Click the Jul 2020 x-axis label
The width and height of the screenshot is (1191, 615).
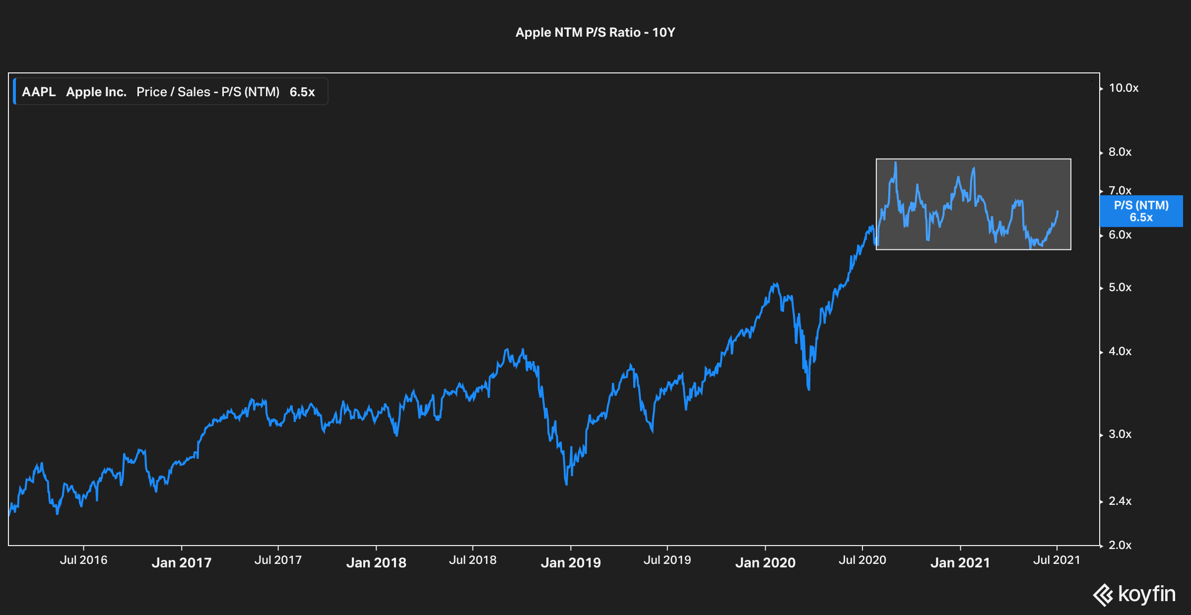(x=862, y=560)
